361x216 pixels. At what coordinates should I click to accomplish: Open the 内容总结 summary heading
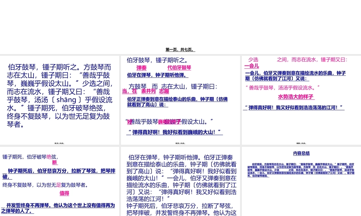(x=302, y=153)
